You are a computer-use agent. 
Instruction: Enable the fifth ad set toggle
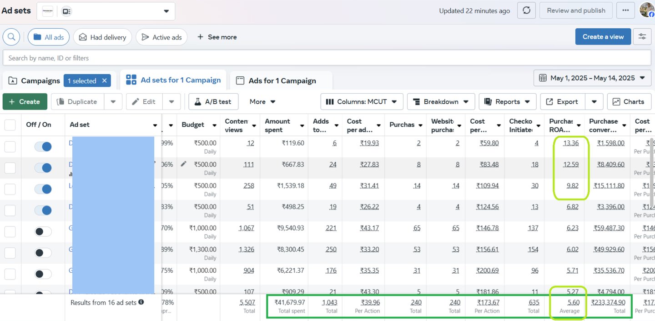pyautogui.click(x=43, y=231)
